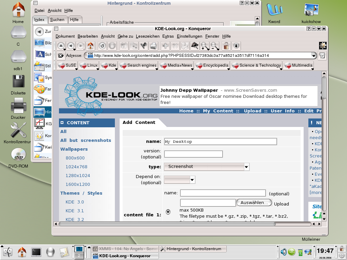Zoom in with magnifier plus icon
347x260 pixels.
205,46
